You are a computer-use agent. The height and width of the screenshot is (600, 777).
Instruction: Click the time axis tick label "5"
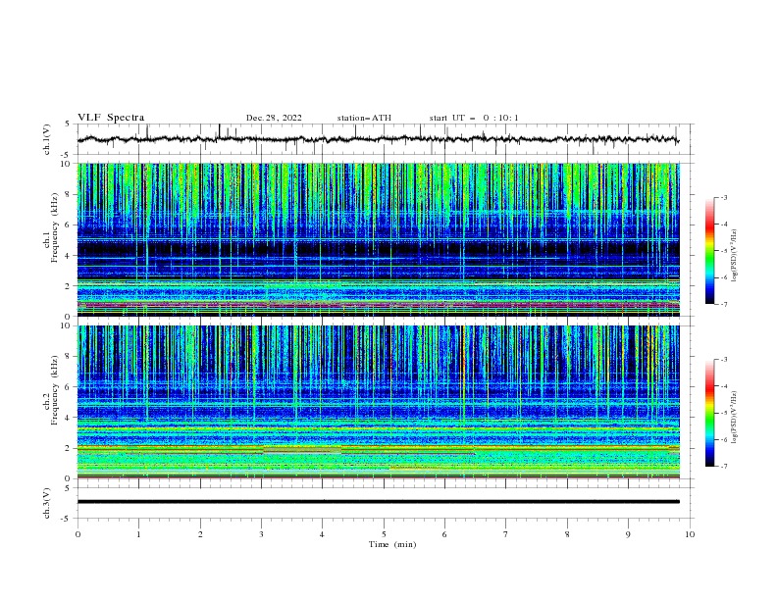tap(384, 534)
